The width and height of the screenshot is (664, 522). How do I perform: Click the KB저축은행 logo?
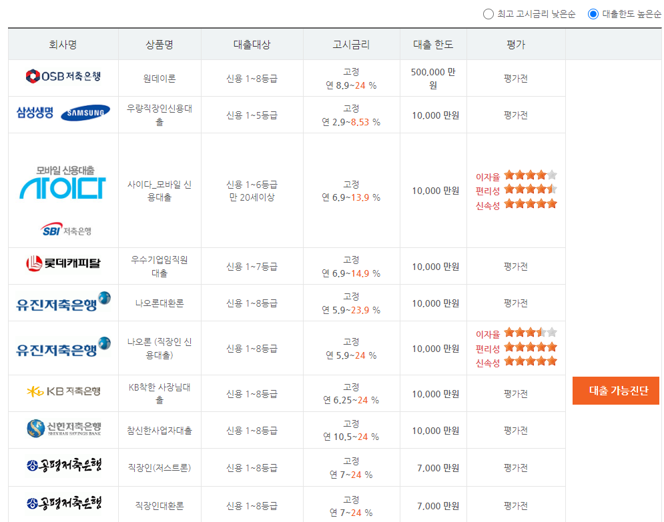(63, 392)
